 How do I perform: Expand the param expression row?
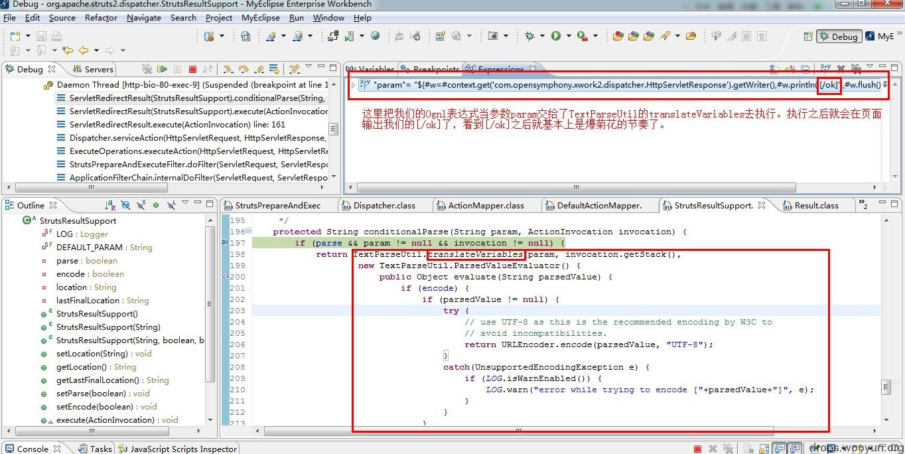(353, 85)
